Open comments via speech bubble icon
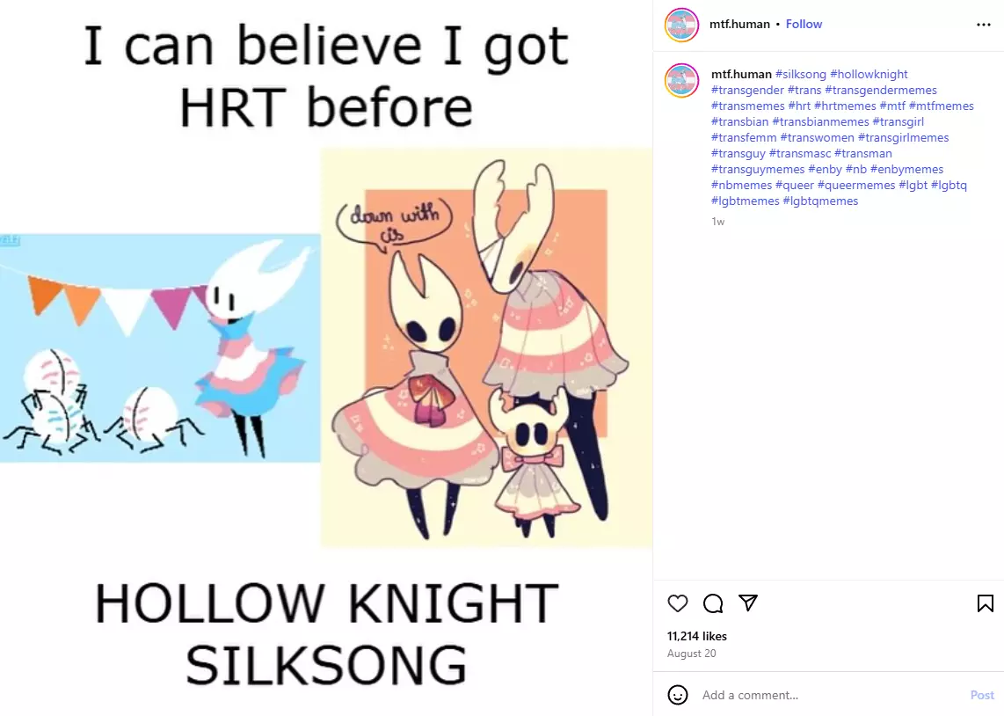 point(713,603)
